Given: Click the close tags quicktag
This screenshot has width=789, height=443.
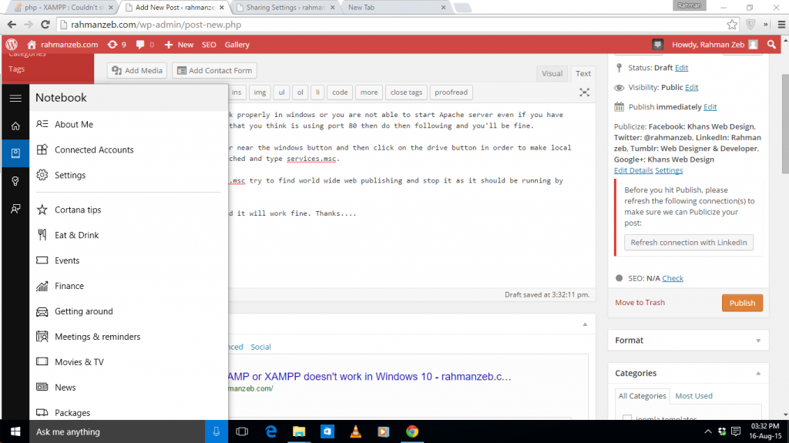Looking at the screenshot, I should (406, 92).
